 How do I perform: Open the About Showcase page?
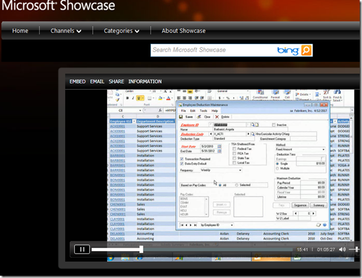(184, 30)
